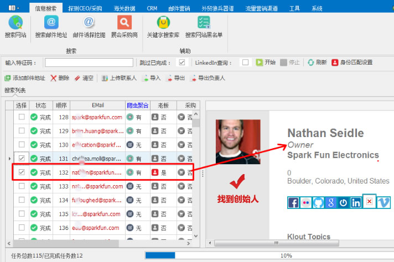Switch to the 邮件营销 tab
This screenshot has height=262, width=394.
click(x=179, y=9)
